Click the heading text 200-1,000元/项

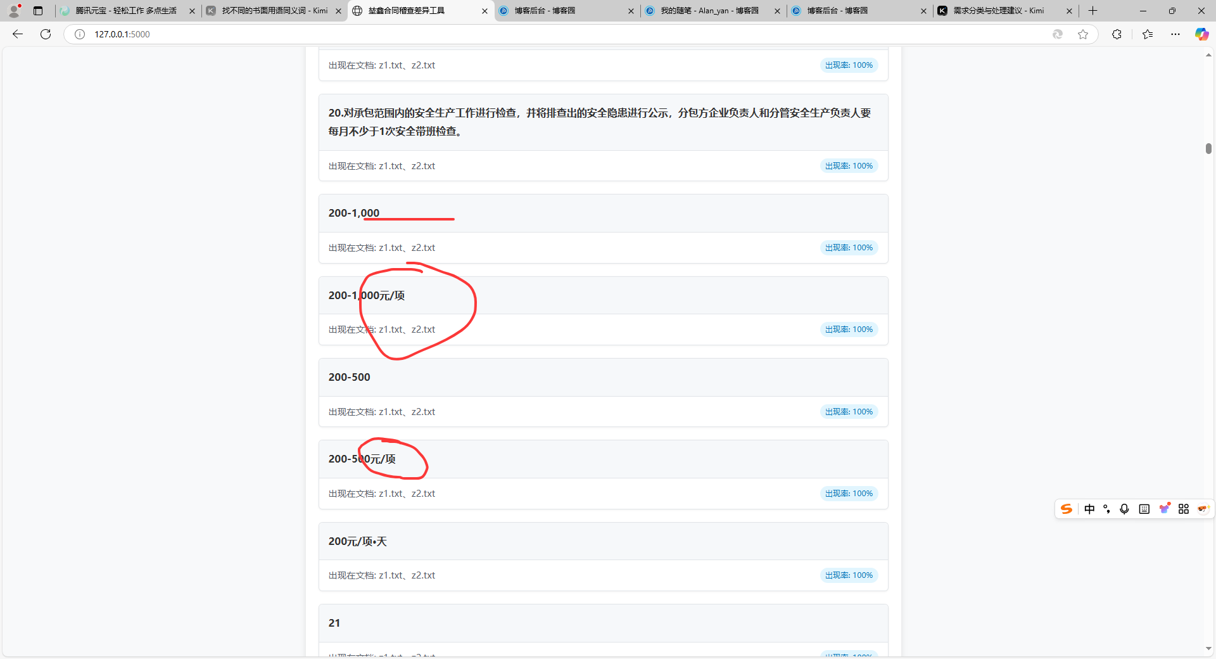click(366, 295)
